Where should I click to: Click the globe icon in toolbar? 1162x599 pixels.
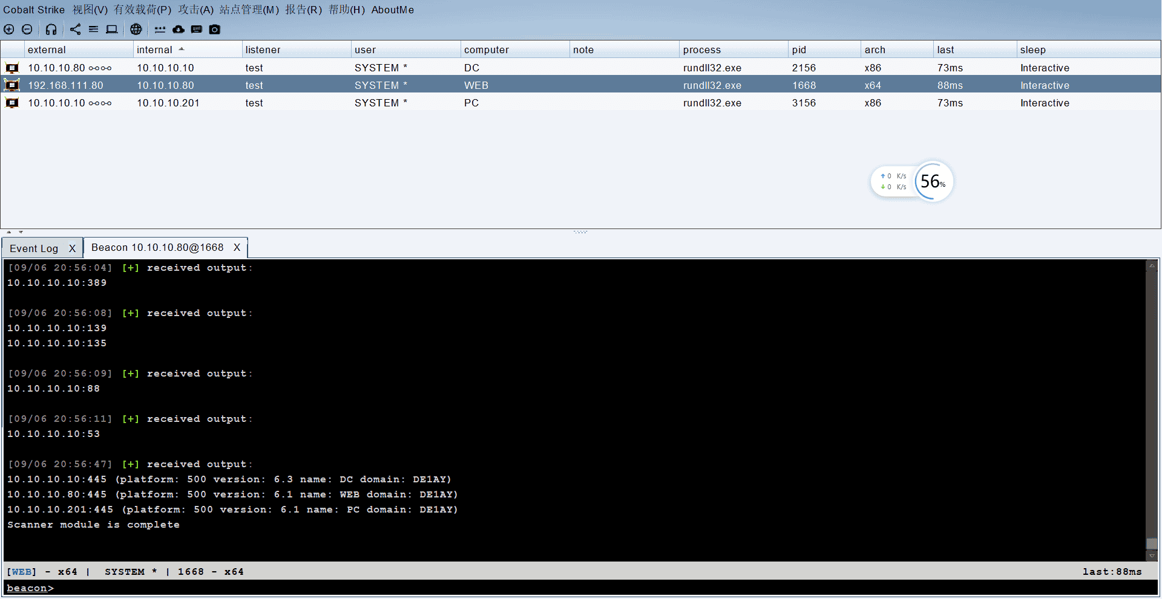point(136,29)
